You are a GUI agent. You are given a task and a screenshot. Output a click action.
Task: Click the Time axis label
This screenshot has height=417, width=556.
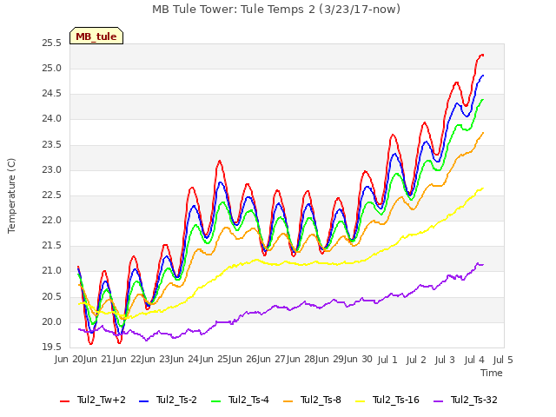pos(492,373)
